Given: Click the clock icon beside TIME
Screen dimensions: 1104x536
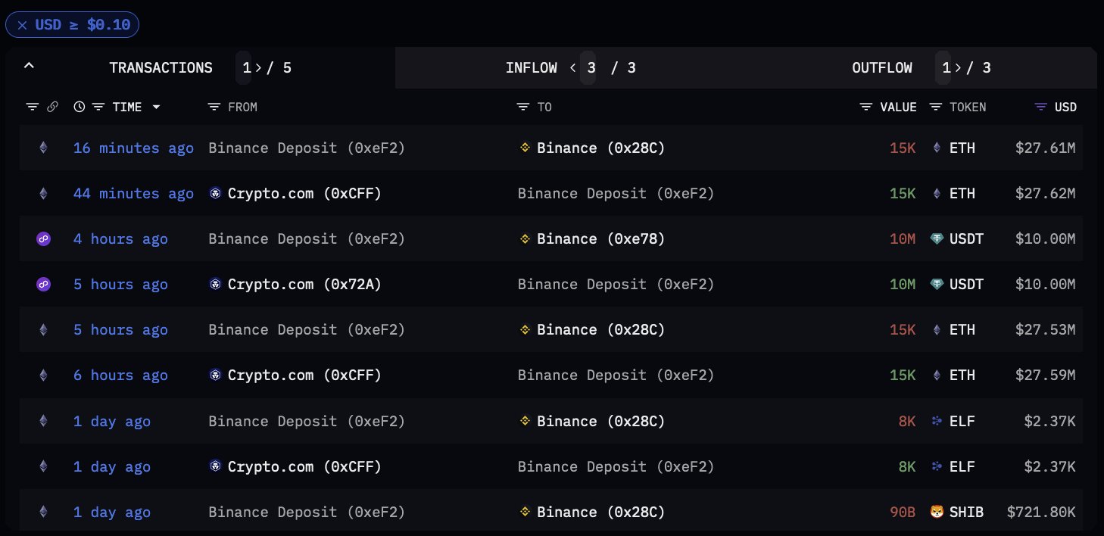Looking at the screenshot, I should tap(80, 108).
